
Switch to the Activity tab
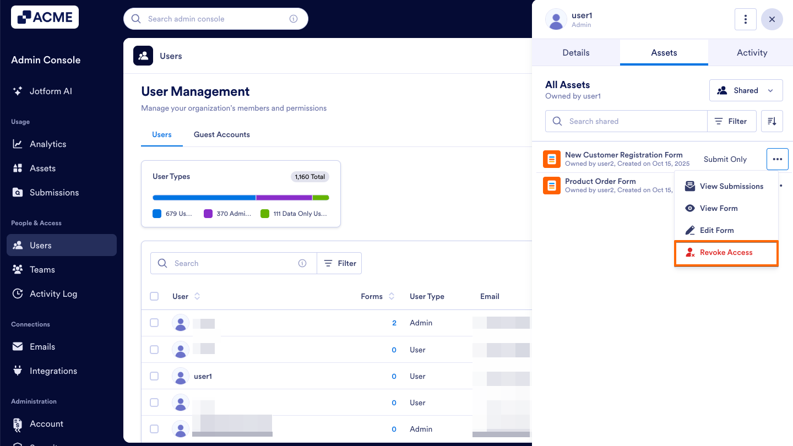click(x=752, y=52)
